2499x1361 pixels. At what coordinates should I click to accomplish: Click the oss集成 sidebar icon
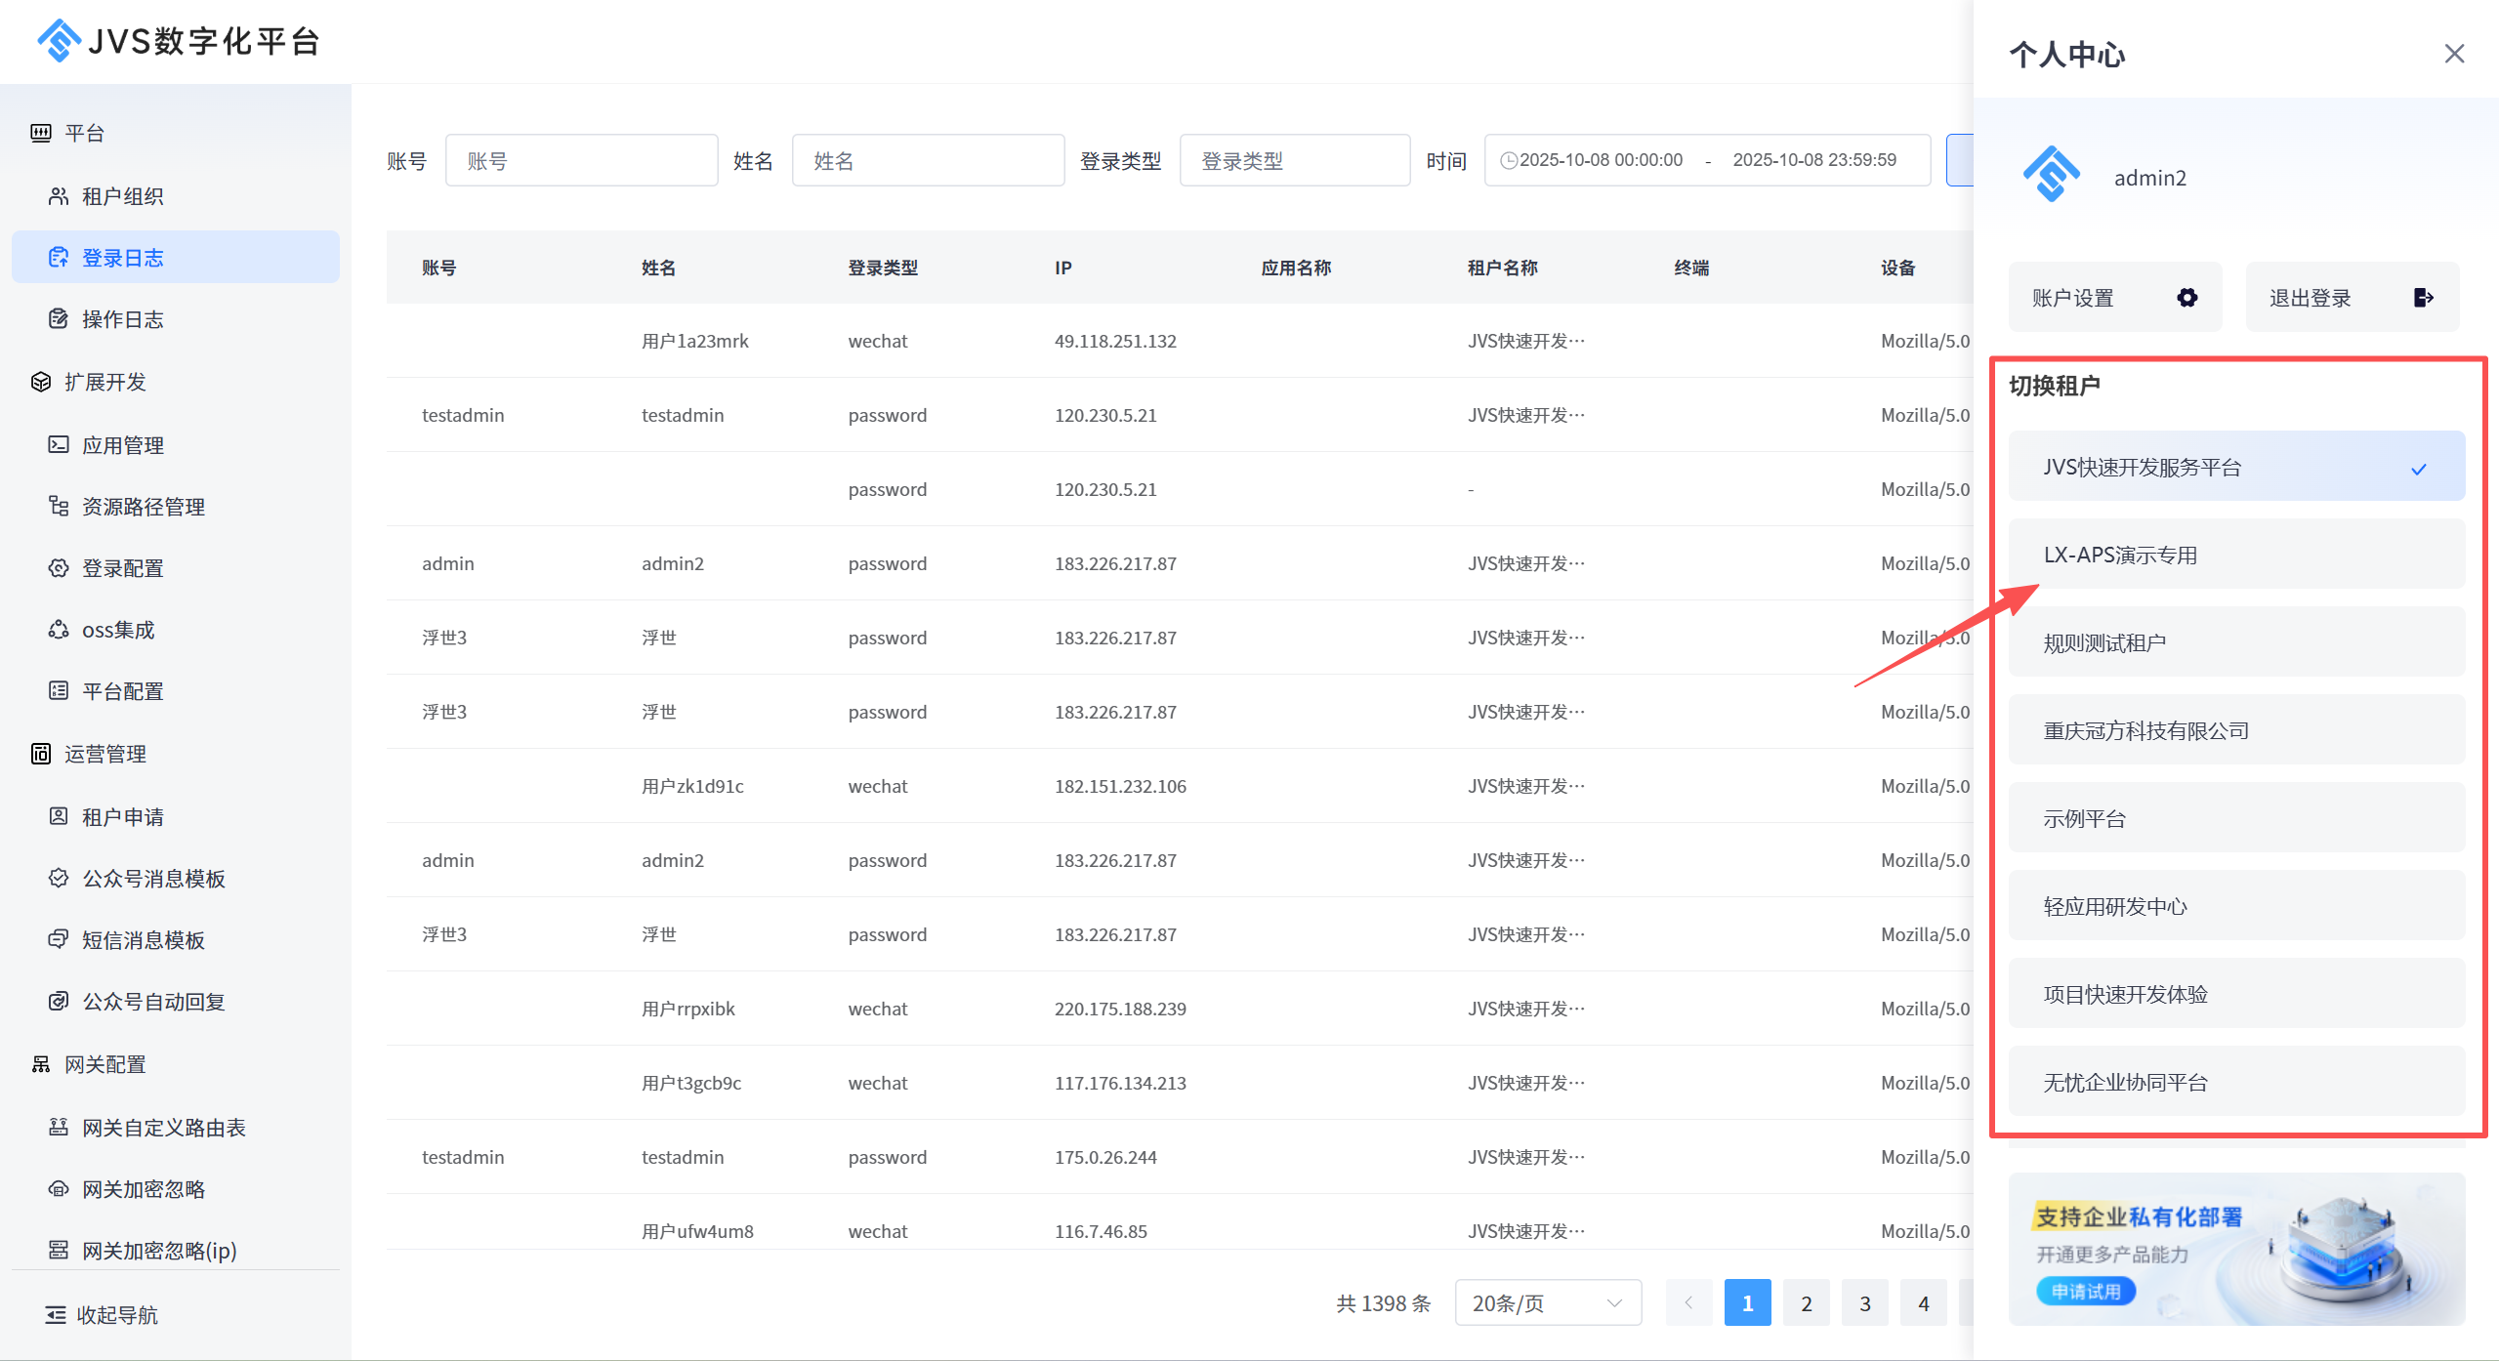59,630
